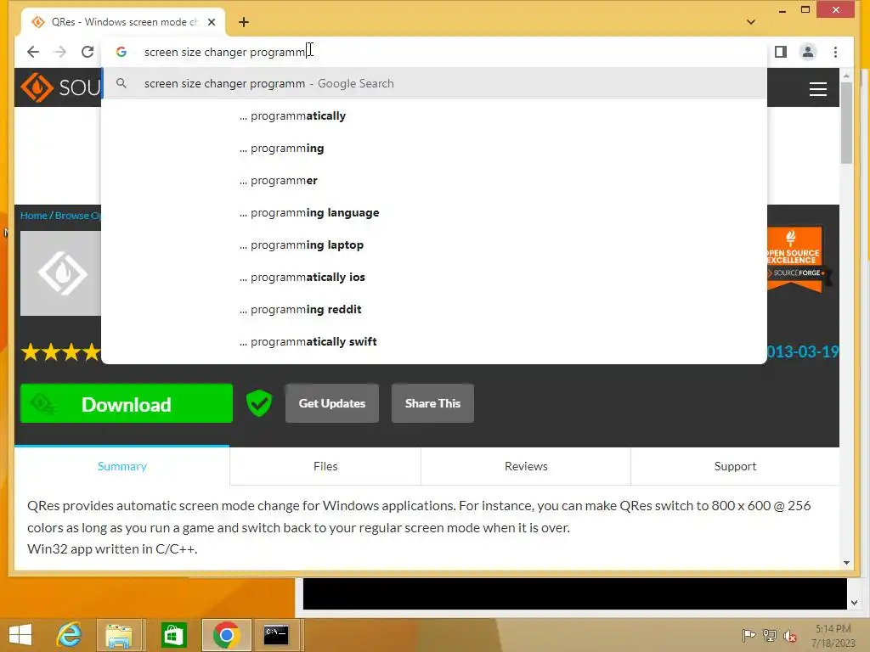Switch to the Support tab
The image size is (870, 652).
coord(735,466)
